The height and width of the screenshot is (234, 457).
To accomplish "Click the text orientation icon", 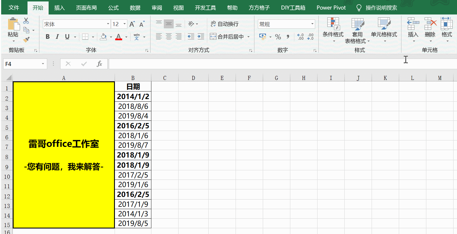I will 191,24.
